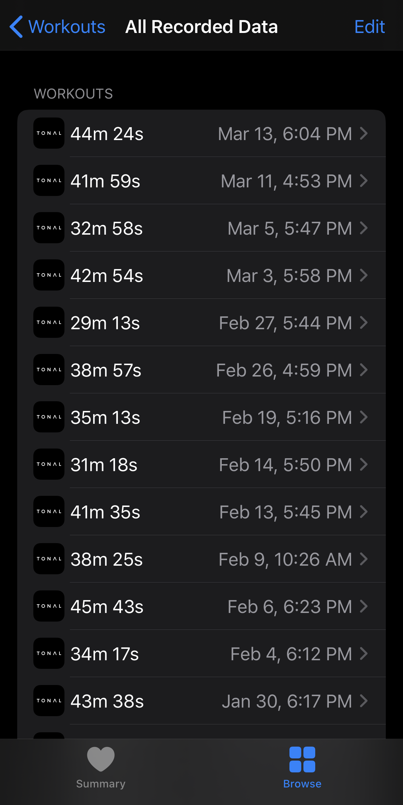Tap the back chevron beside Workouts
The image size is (403, 805).
click(16, 27)
